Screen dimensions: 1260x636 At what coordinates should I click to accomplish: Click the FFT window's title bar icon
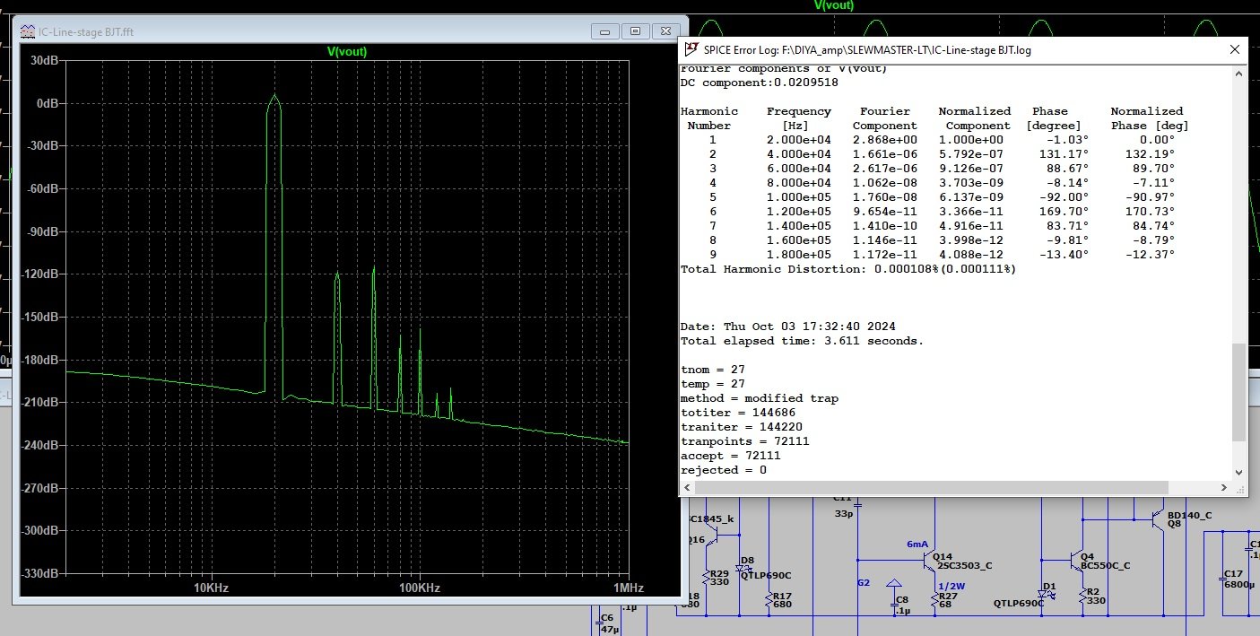[x=28, y=30]
